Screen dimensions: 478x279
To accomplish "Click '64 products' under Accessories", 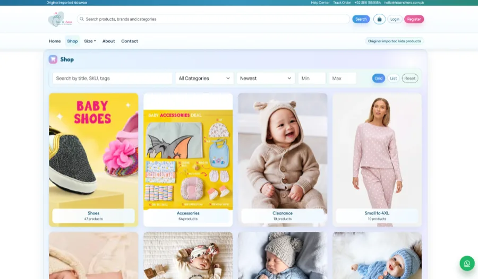I will (x=188, y=219).
